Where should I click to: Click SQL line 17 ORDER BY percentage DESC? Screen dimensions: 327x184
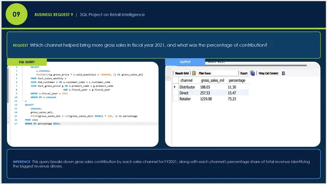click(x=43, y=124)
